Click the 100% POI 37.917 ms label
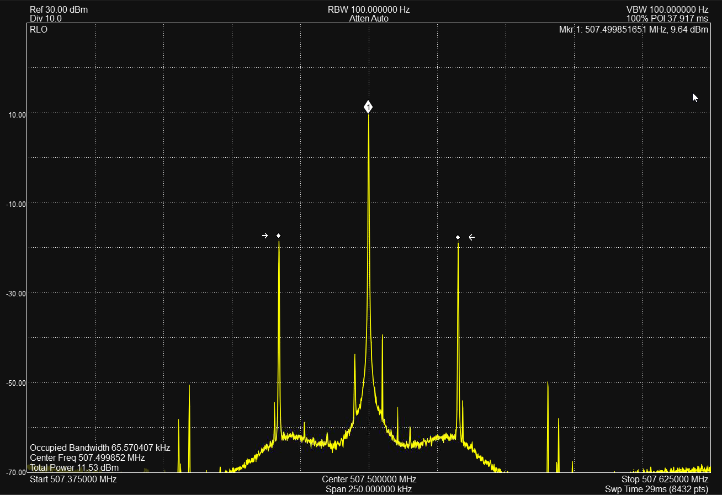Image resolution: width=722 pixels, height=495 pixels. (x=667, y=18)
